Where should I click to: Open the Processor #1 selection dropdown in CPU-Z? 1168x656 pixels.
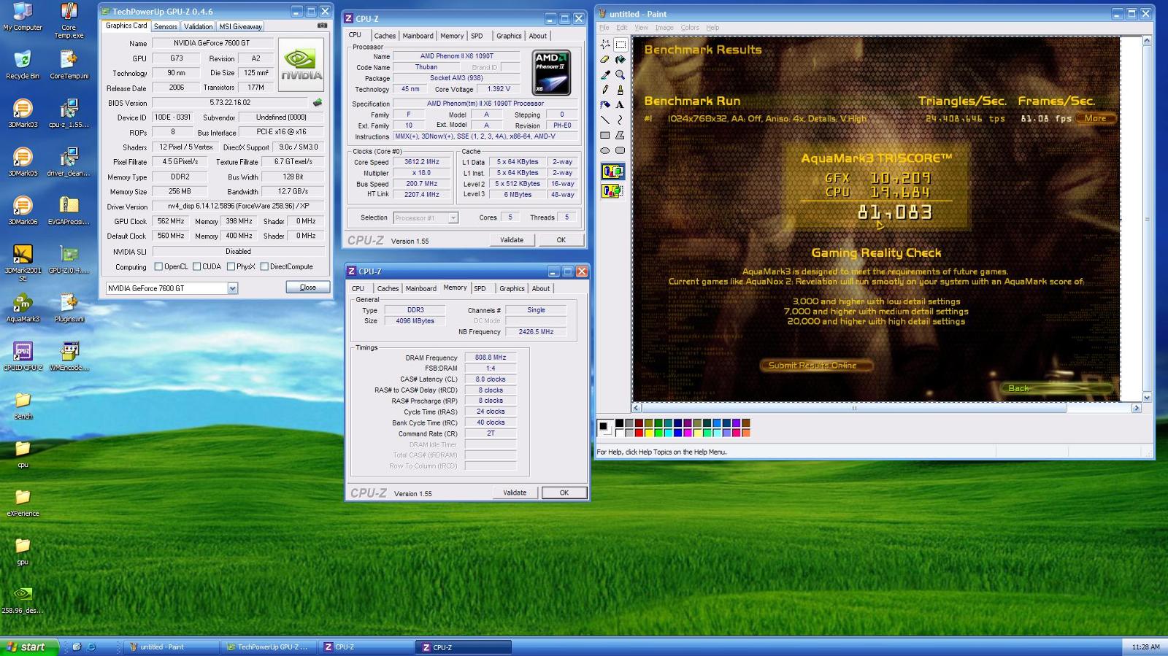point(453,217)
